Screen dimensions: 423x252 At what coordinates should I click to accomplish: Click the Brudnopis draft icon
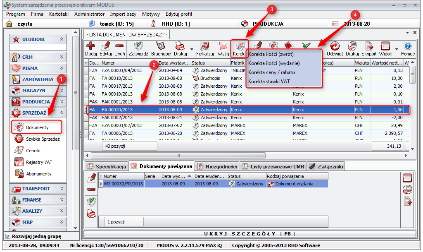click(161, 46)
